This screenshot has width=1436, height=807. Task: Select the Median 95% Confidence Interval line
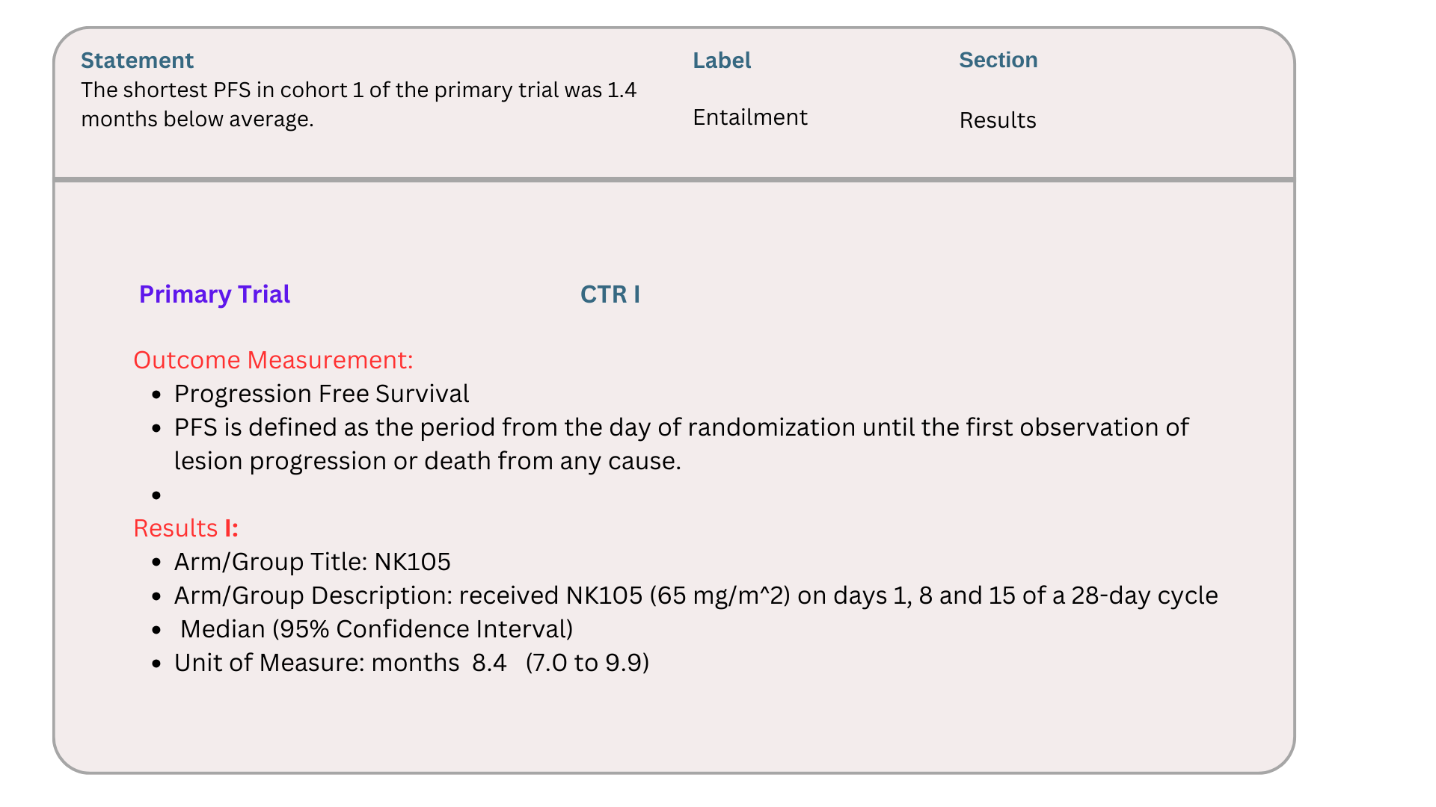tap(376, 629)
